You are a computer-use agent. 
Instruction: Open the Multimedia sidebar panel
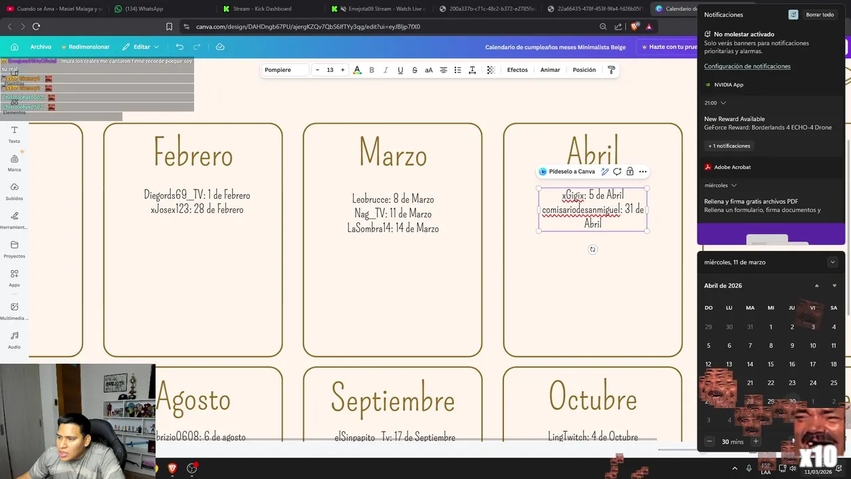(14, 311)
